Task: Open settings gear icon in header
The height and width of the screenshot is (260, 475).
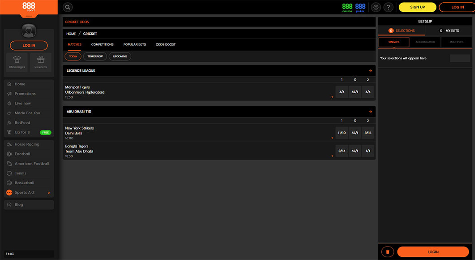Action: pyautogui.click(x=376, y=7)
